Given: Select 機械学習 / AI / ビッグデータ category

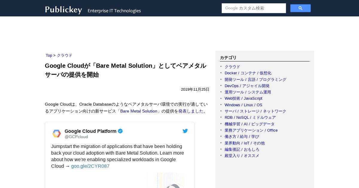Looking at the screenshot, I should coord(250,124).
